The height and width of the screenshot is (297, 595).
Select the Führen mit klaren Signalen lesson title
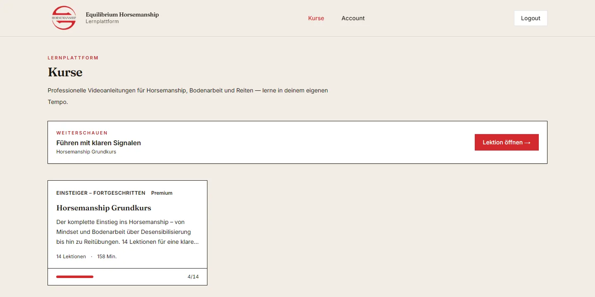coord(98,143)
